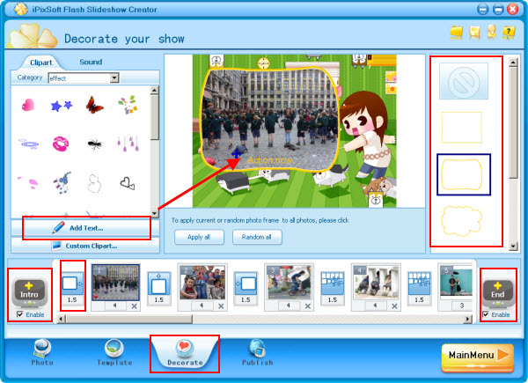Switch to the Sound tab
The height and width of the screenshot is (383, 528).
(91, 62)
